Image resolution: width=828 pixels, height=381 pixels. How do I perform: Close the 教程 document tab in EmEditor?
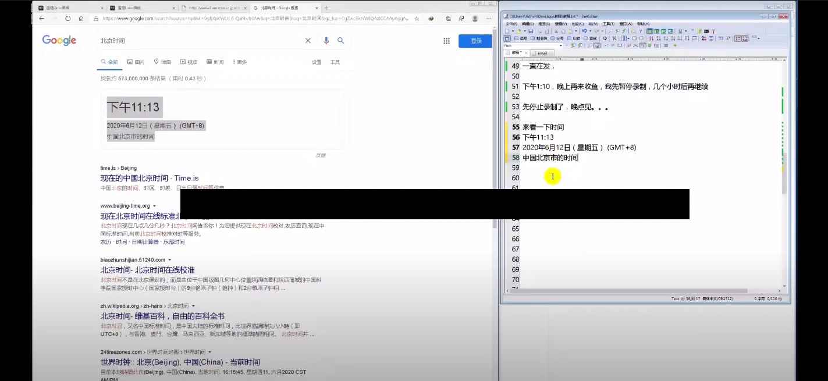[x=526, y=53]
